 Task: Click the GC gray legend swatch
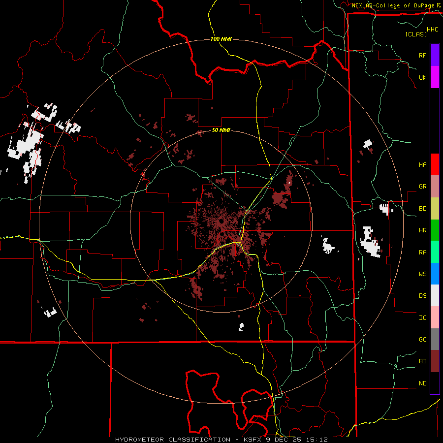pos(435,339)
